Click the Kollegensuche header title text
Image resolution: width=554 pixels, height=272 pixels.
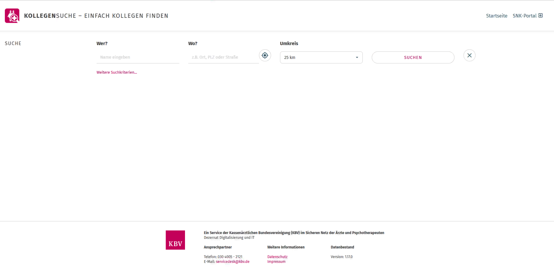(x=96, y=16)
